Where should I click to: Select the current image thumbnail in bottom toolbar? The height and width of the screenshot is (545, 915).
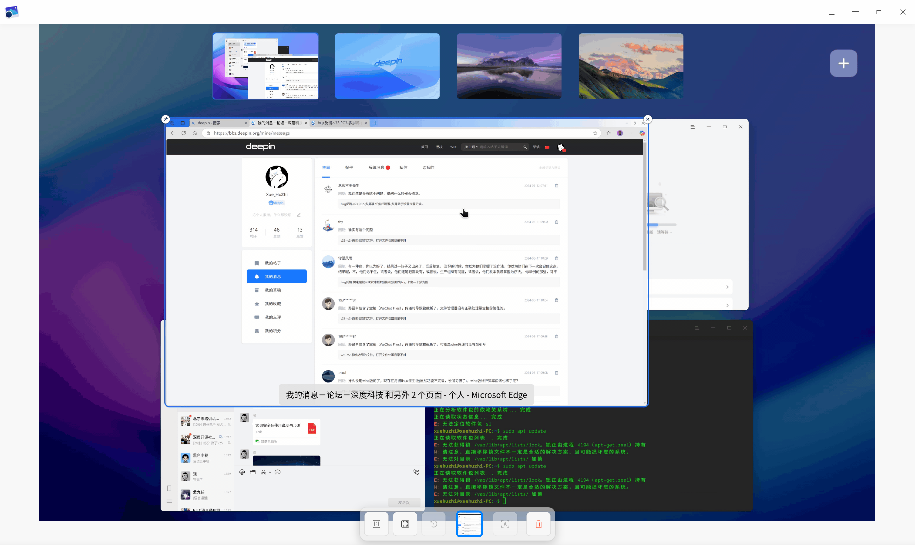click(x=469, y=524)
